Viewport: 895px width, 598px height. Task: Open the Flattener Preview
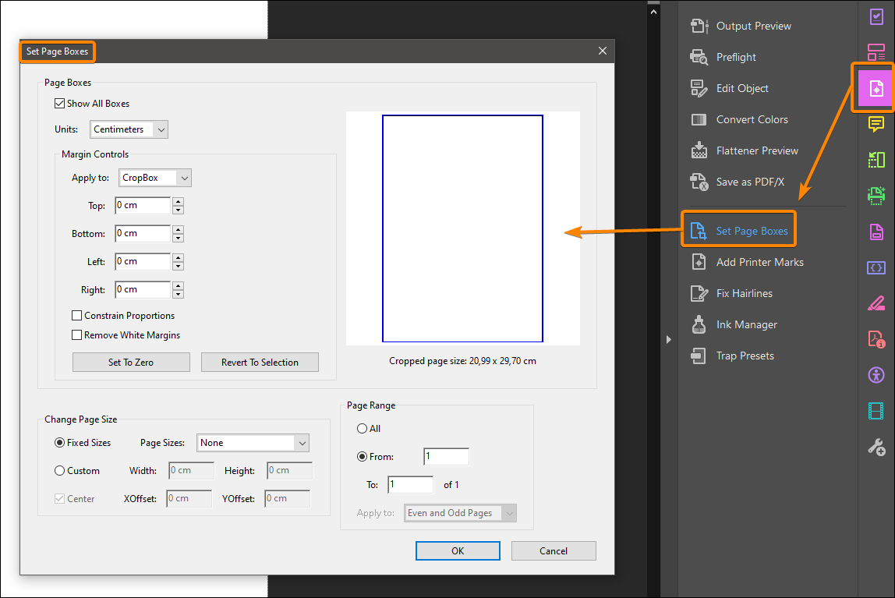[x=757, y=150]
